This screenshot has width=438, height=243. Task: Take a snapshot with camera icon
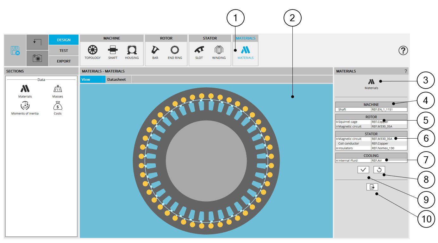(x=37, y=58)
